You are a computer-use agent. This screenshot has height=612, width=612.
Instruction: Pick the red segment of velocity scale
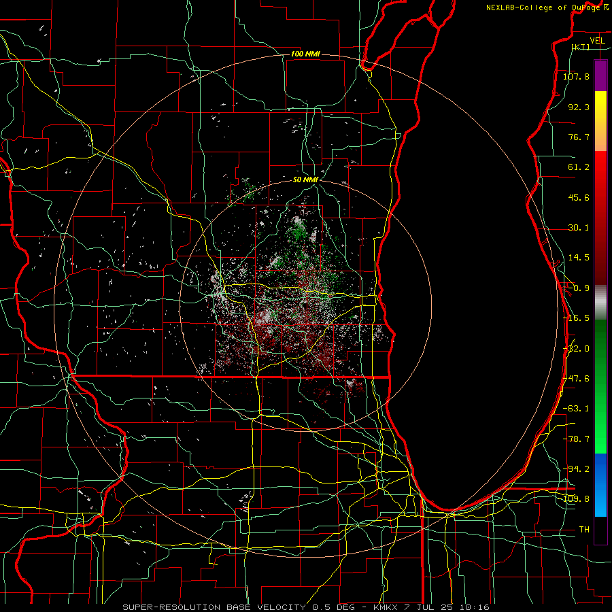pos(600,218)
